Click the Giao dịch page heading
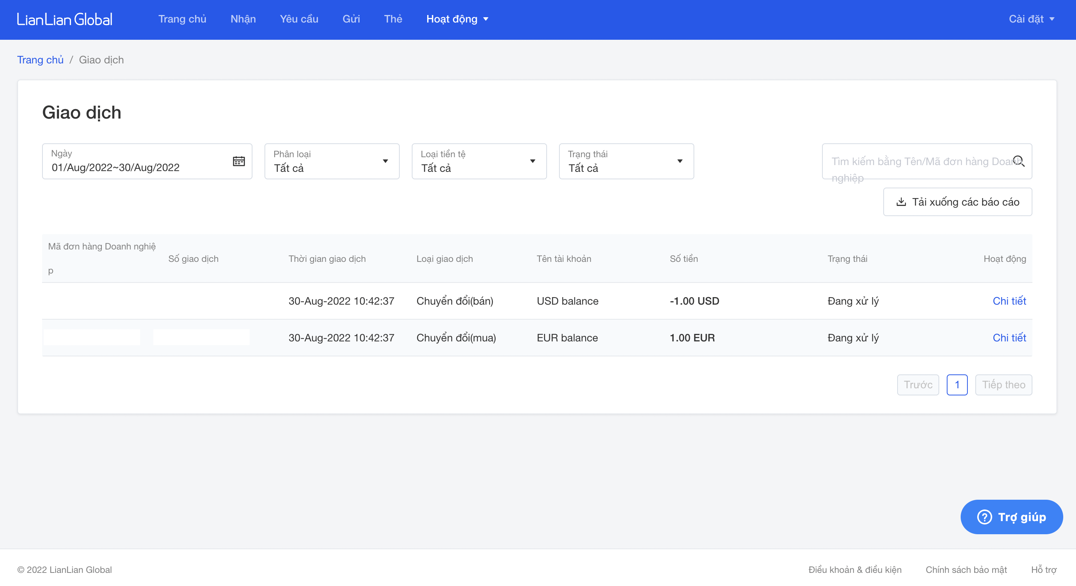This screenshot has width=1076, height=586. click(82, 113)
